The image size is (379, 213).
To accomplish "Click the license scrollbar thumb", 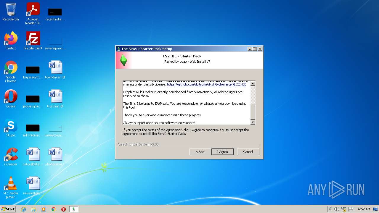I will click(x=253, y=112).
